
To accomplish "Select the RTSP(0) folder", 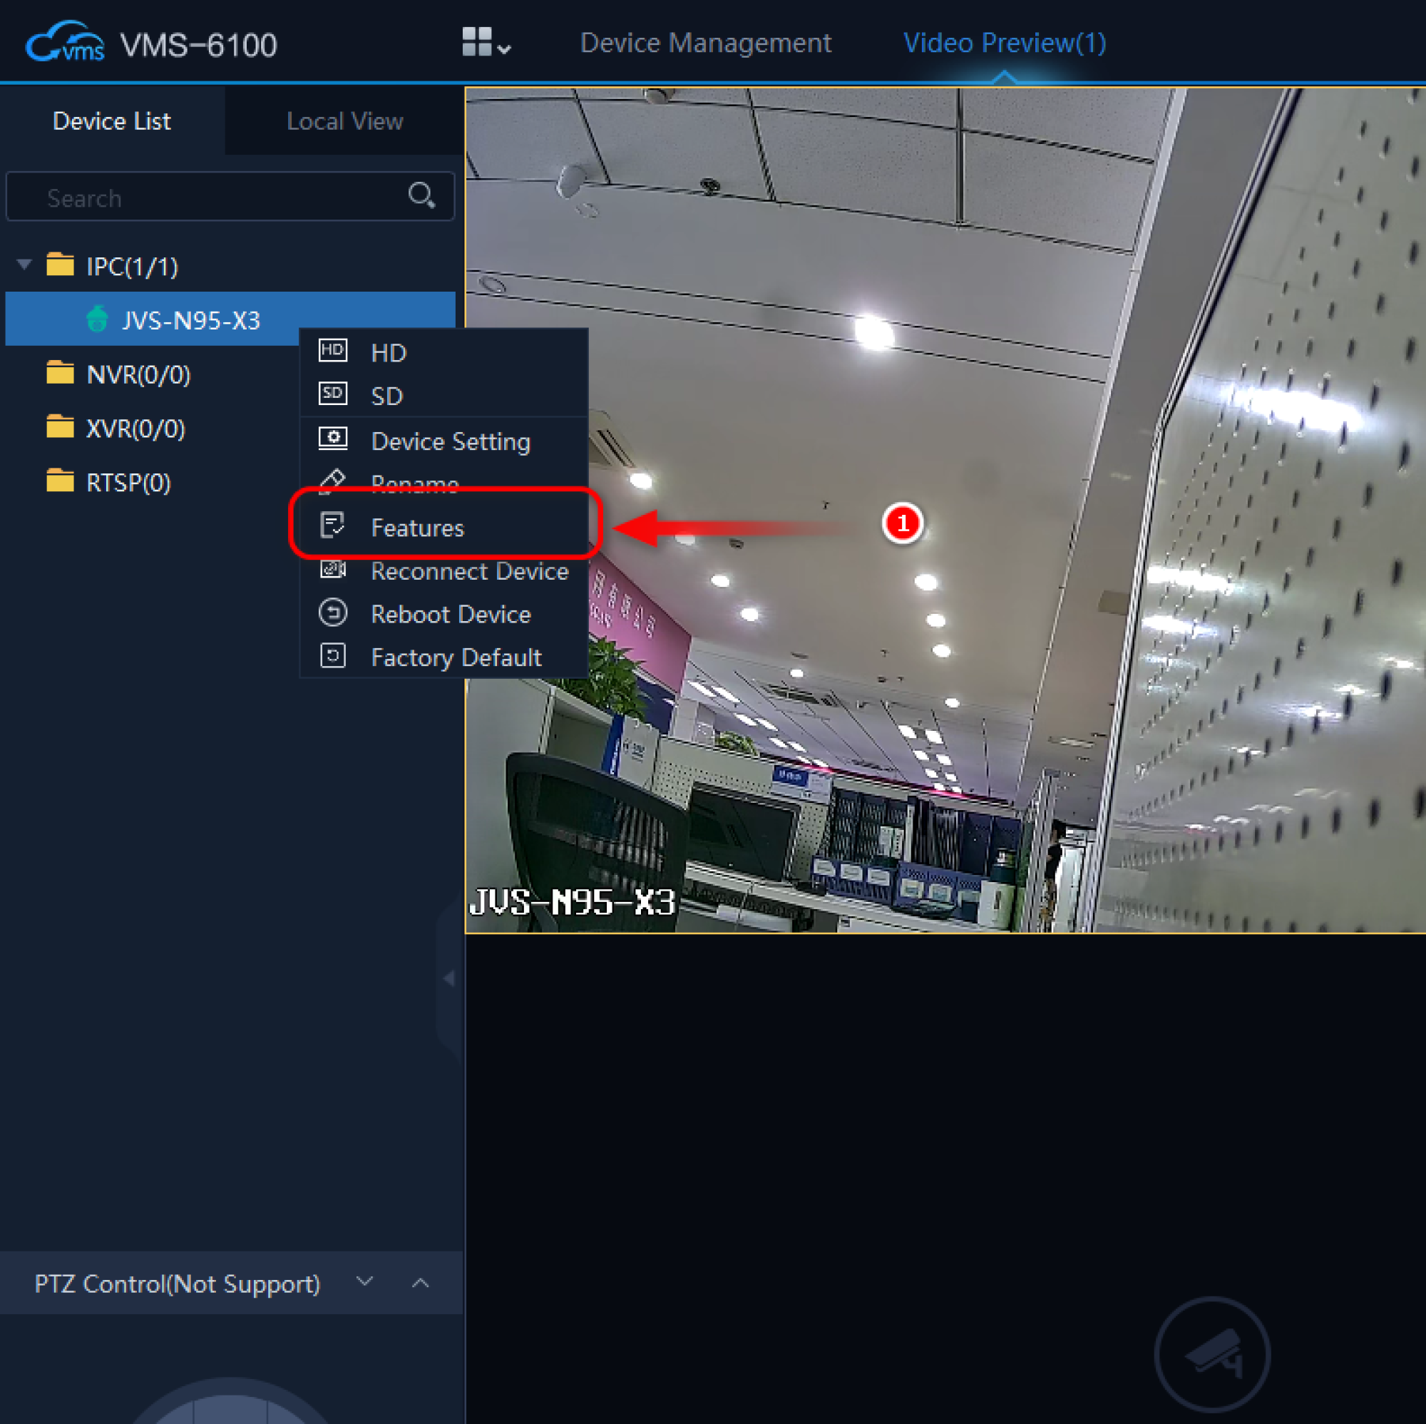I will 128,482.
